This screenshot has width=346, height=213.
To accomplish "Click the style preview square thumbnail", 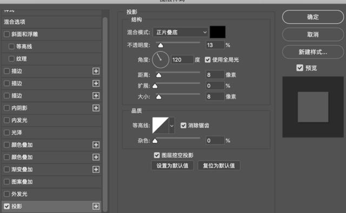I will click(313, 107).
